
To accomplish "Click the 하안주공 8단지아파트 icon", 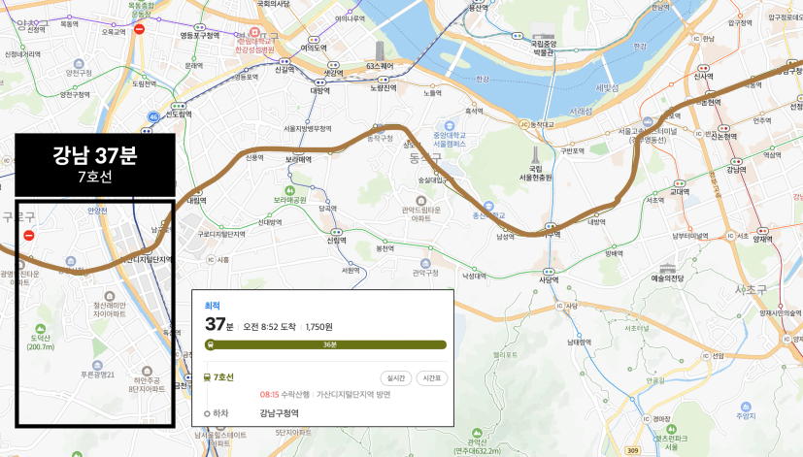I will [x=147, y=371].
